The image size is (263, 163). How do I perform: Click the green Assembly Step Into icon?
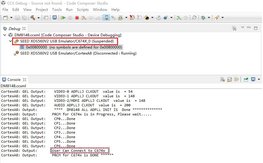click(179, 18)
